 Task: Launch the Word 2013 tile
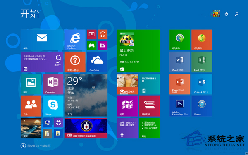point(180,62)
